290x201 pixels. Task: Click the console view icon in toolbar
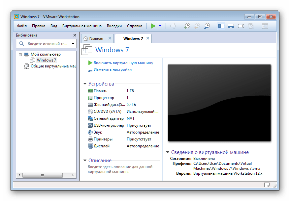(265, 26)
